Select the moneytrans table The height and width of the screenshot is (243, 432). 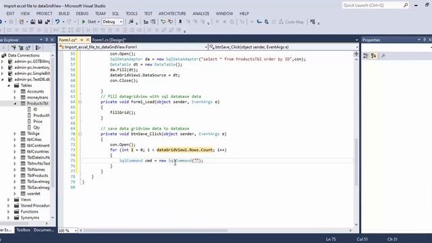(x=38, y=97)
